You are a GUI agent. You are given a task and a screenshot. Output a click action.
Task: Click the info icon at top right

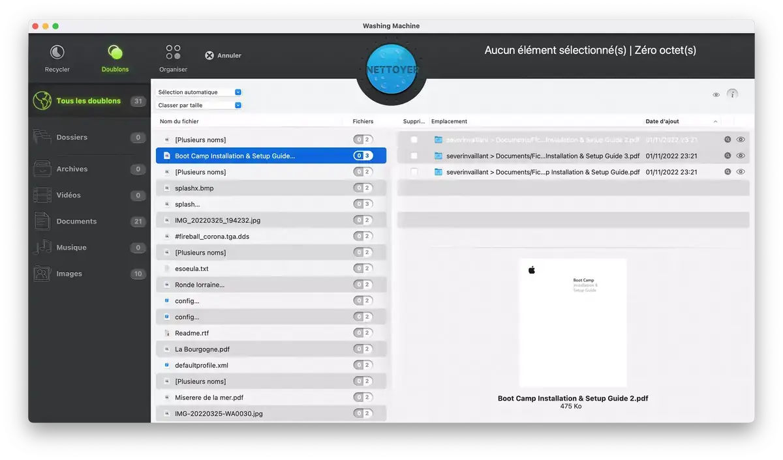(x=733, y=94)
